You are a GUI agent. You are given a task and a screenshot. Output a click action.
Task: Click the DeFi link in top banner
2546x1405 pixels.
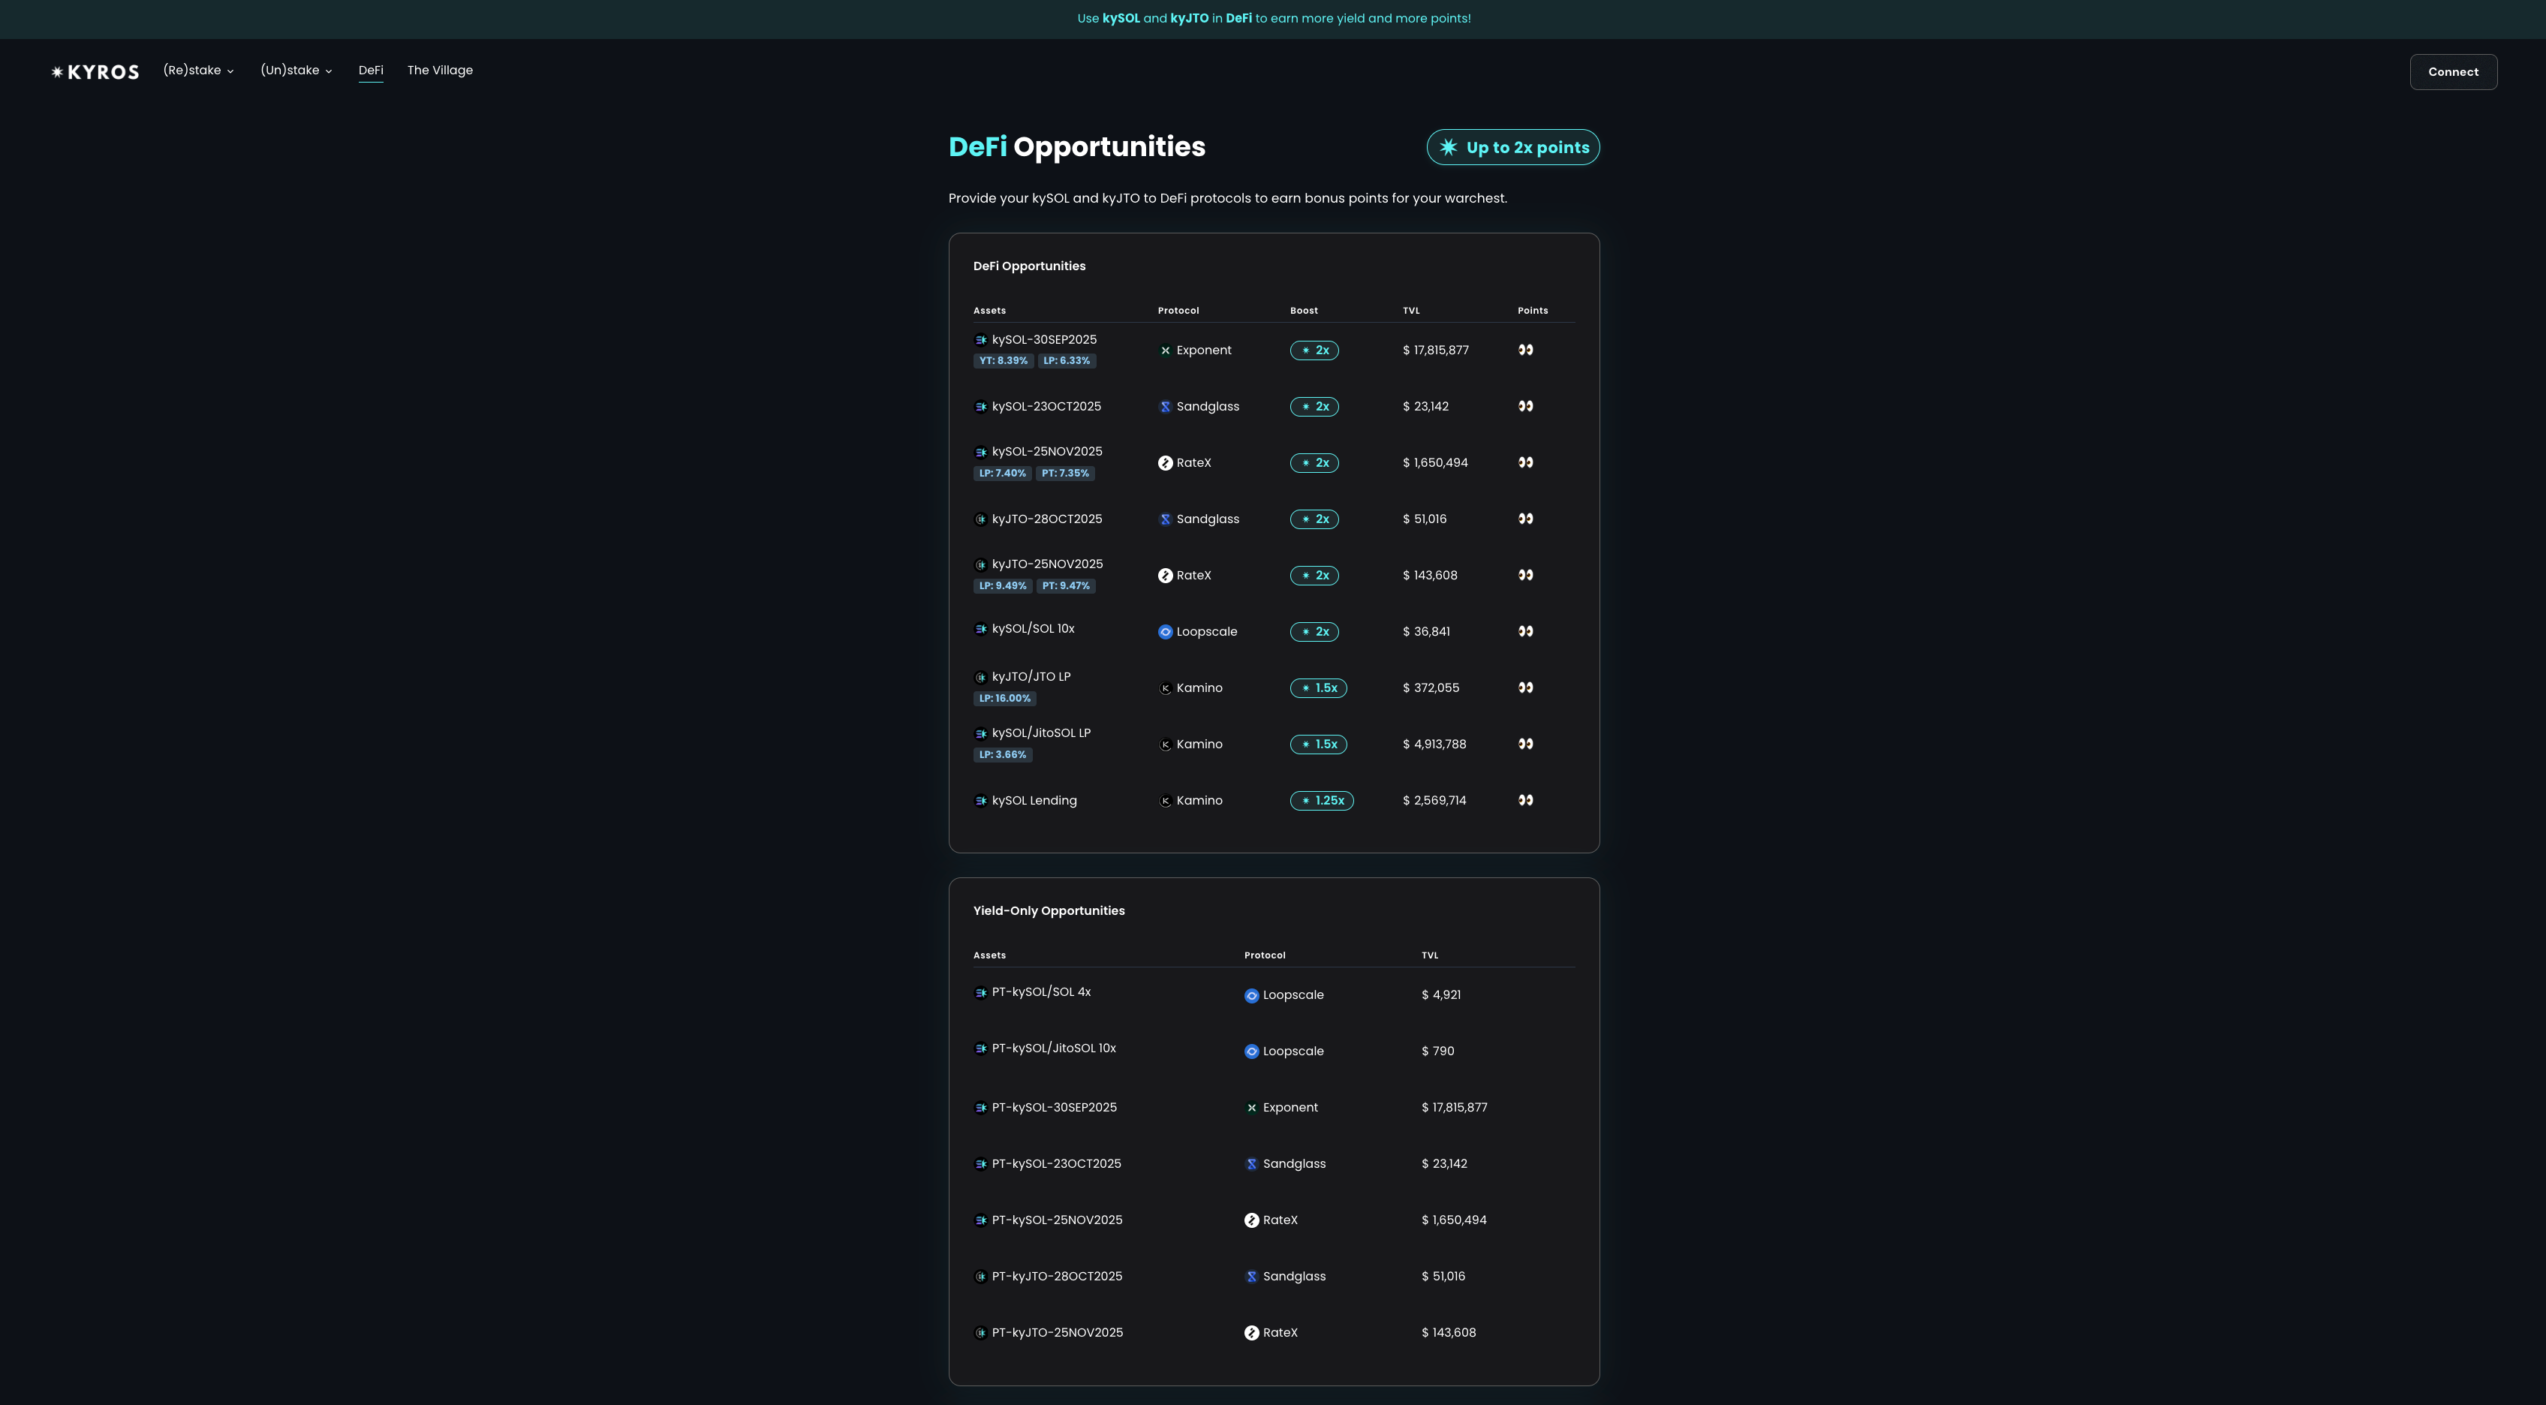click(1238, 19)
